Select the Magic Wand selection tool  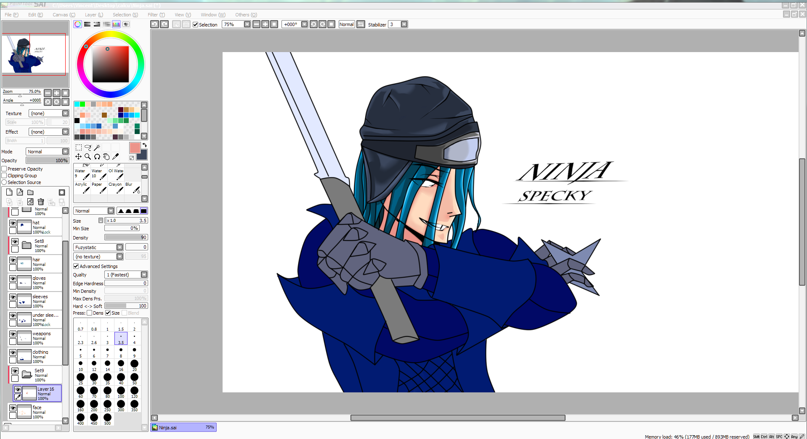(98, 147)
